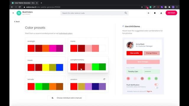Regenerate the random palette with refresh icon

pyautogui.click(x=104, y=79)
